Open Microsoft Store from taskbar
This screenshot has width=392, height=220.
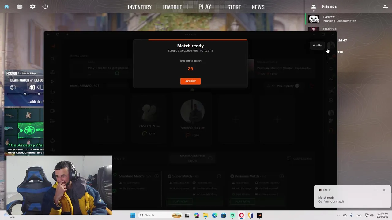(223, 215)
